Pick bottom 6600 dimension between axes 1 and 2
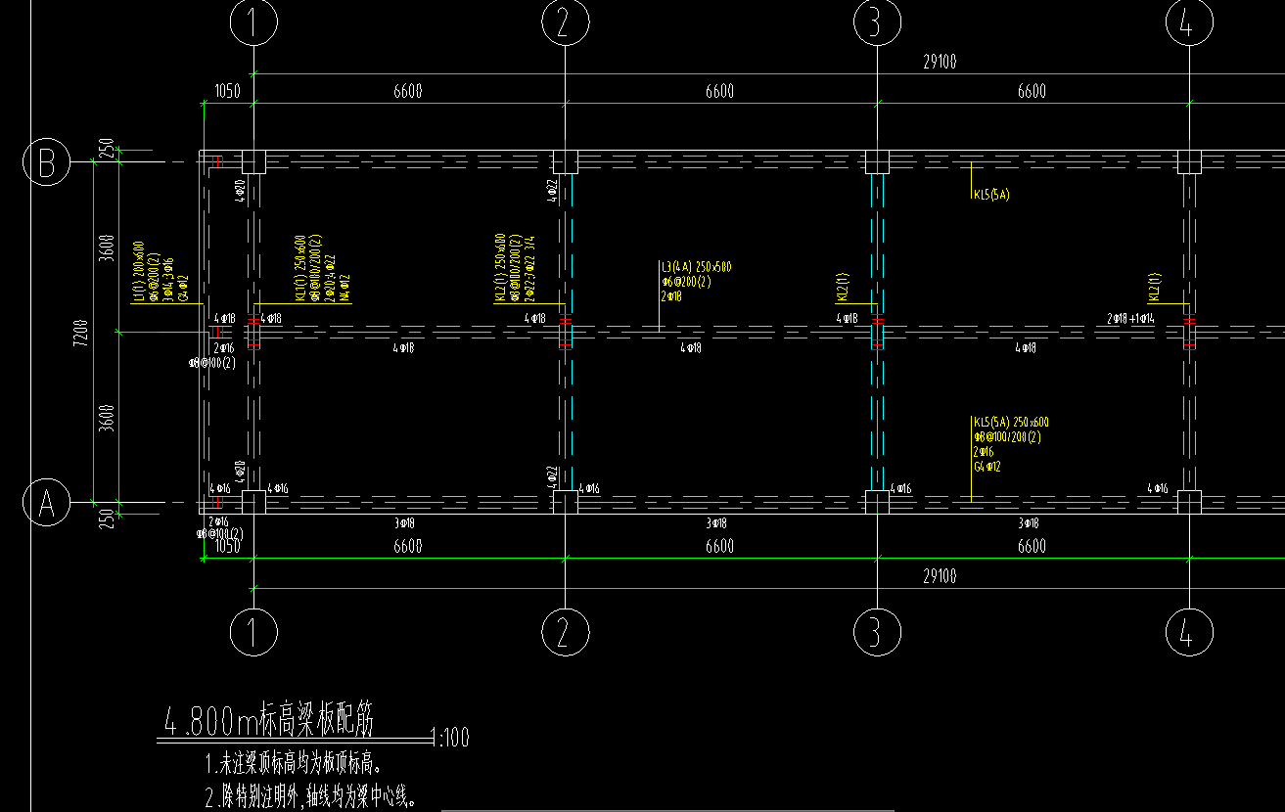The height and width of the screenshot is (812, 1285). tap(407, 547)
